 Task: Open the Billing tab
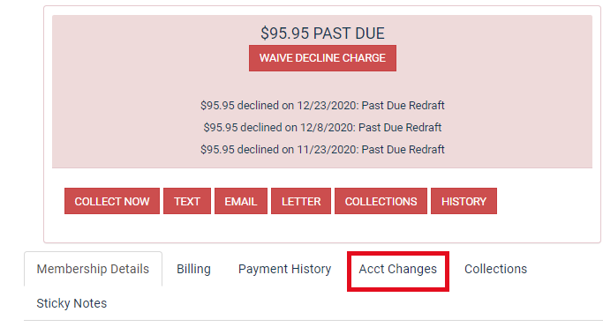point(193,269)
